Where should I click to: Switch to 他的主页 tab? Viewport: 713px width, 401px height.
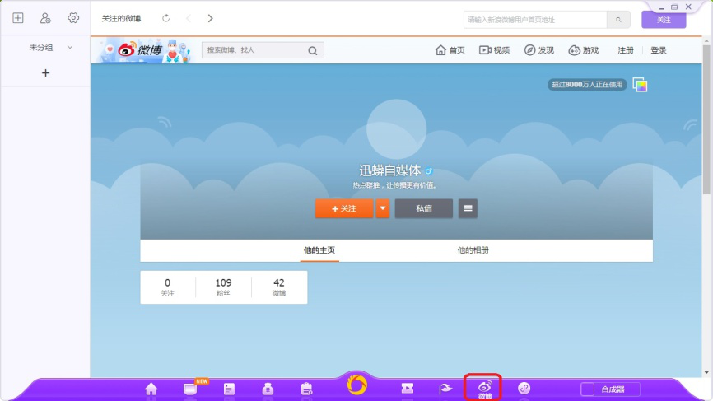pyautogui.click(x=319, y=250)
